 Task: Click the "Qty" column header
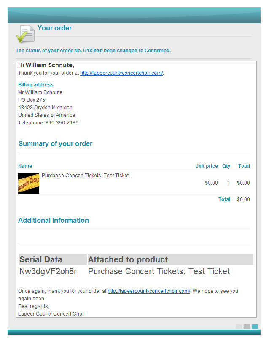pyautogui.click(x=226, y=166)
